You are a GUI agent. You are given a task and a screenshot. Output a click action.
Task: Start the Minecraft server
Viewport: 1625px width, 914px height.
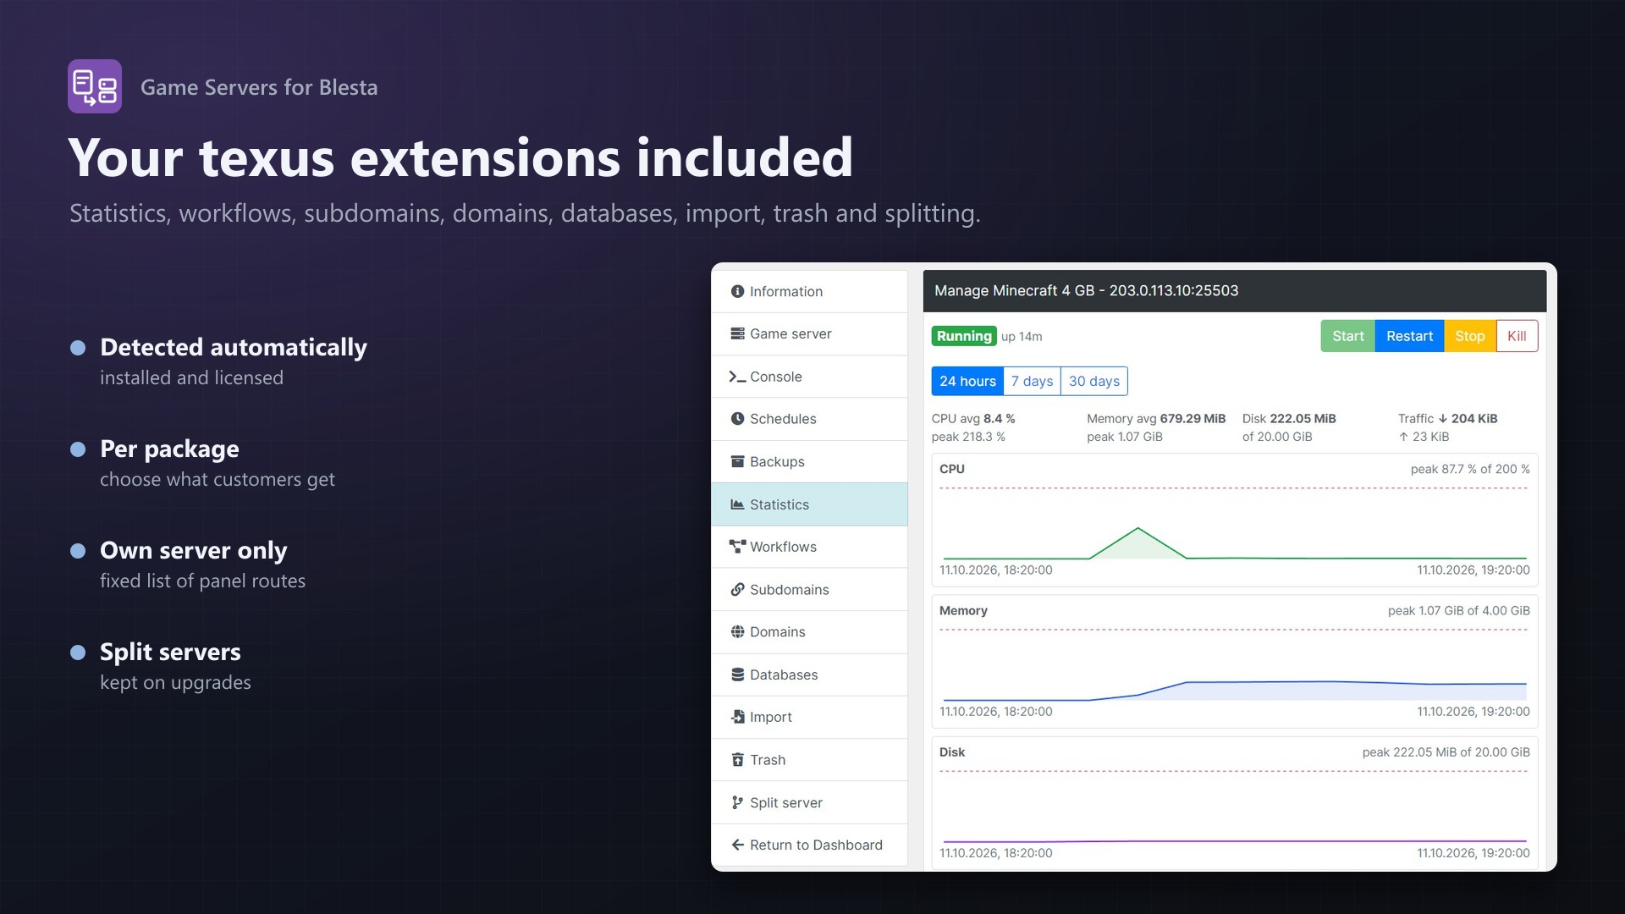[1347, 336]
